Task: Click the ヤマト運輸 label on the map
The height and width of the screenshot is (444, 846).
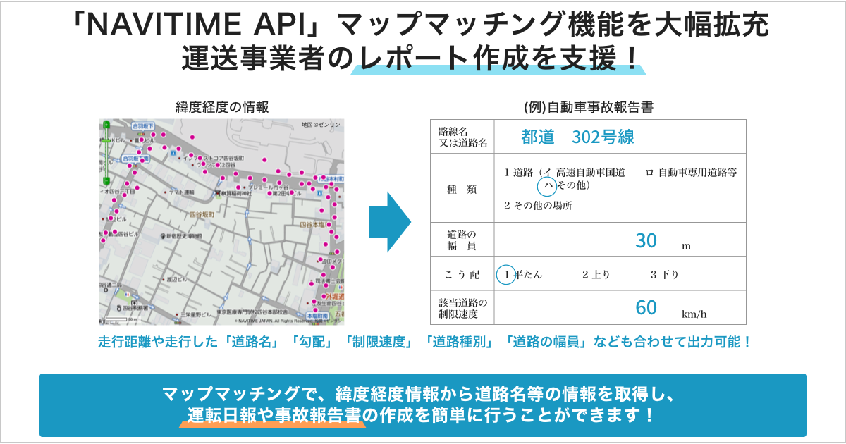Action: pyautogui.click(x=182, y=192)
